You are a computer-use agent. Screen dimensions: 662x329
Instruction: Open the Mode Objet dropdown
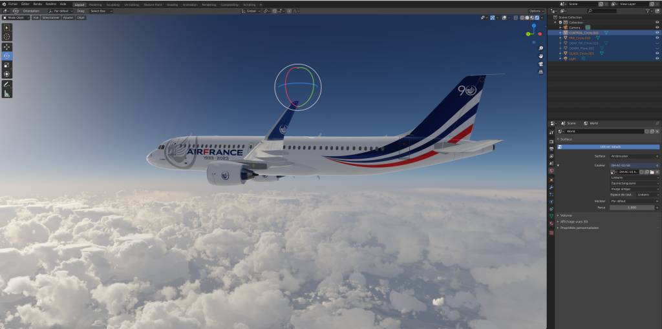click(16, 17)
